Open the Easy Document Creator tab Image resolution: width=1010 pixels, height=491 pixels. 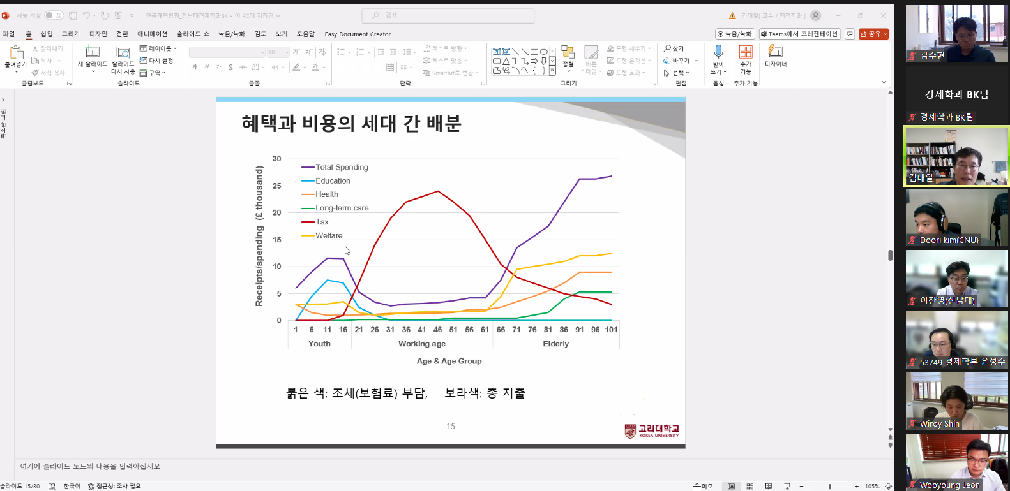358,34
